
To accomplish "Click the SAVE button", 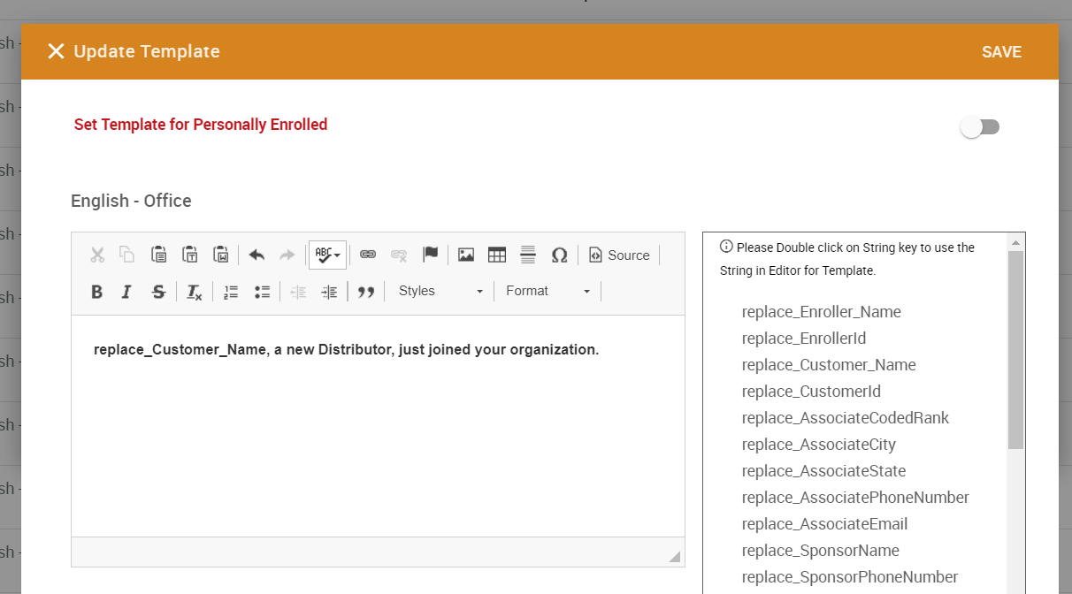I will 1001,52.
